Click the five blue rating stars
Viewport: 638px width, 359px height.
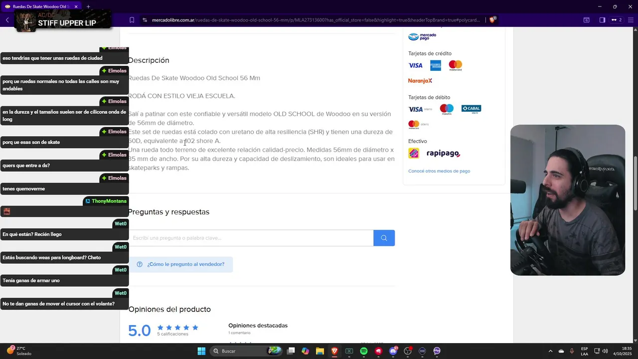point(178,328)
